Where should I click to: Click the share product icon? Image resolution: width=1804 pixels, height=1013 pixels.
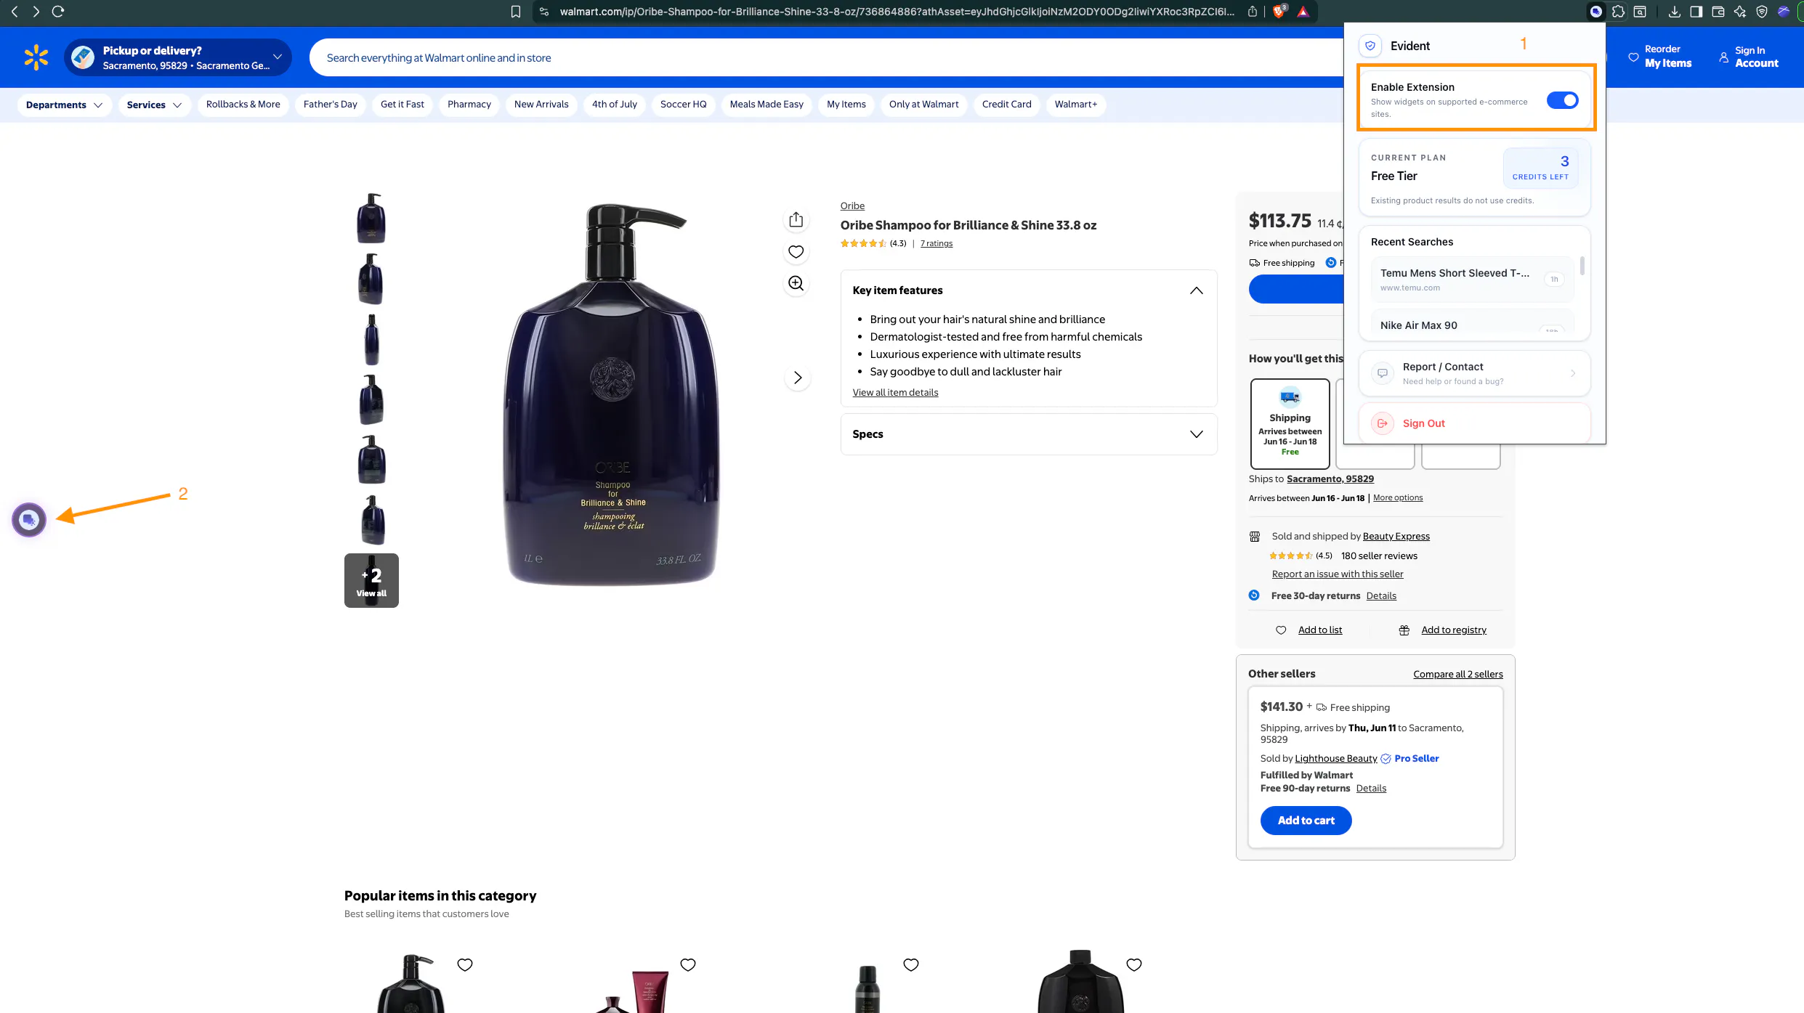[796, 219]
